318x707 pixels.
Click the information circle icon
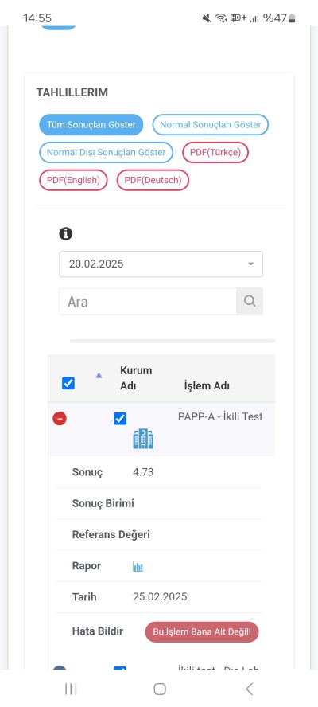pyautogui.click(x=66, y=233)
